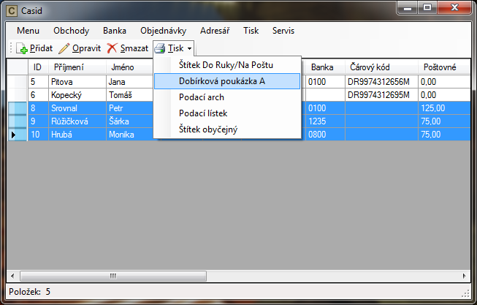Image resolution: width=477 pixels, height=305 pixels.
Task: Click the horizontal scrollbar thumb
Action: (x=113, y=276)
